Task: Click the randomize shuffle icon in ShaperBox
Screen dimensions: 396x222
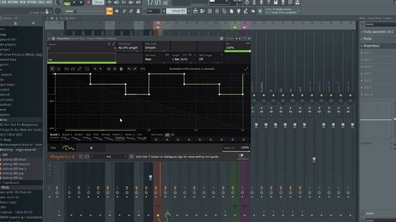Action: pos(108,68)
